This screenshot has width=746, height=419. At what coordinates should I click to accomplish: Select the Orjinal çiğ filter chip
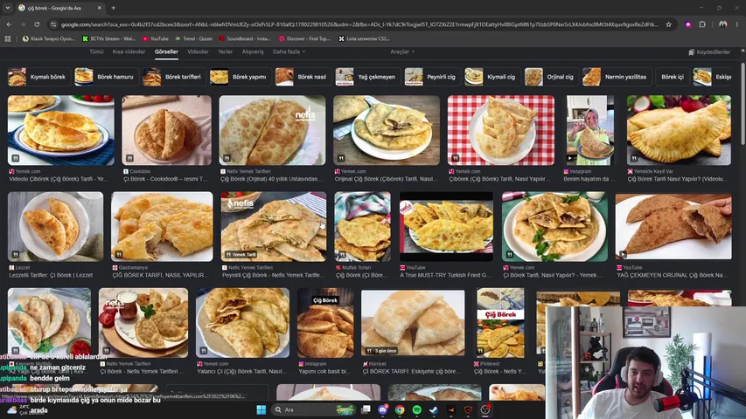pyautogui.click(x=551, y=77)
